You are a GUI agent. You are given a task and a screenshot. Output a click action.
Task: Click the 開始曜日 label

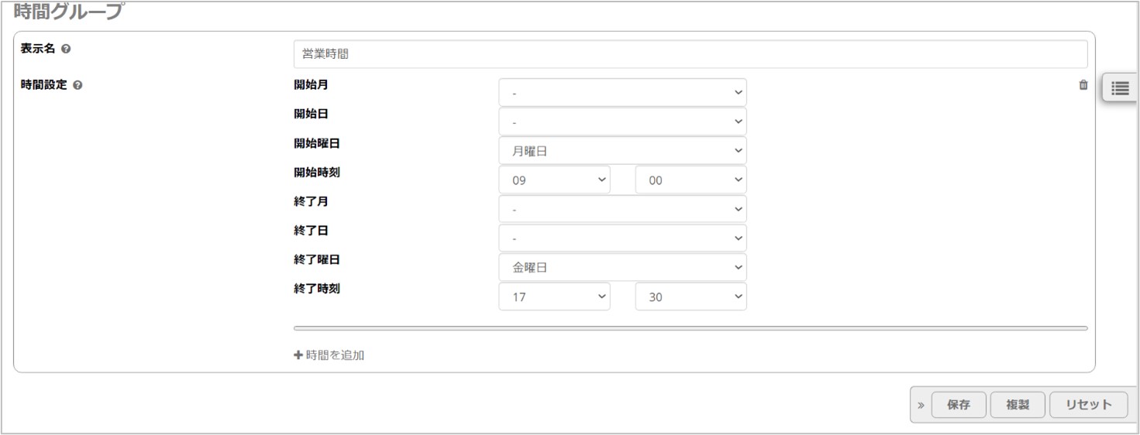click(x=317, y=143)
